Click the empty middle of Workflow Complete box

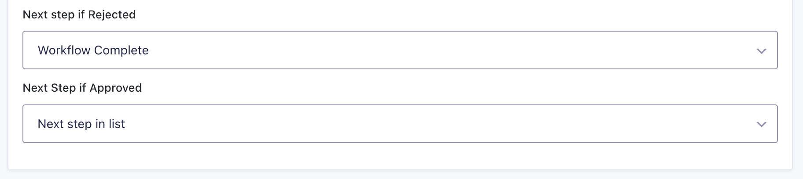pos(440,50)
